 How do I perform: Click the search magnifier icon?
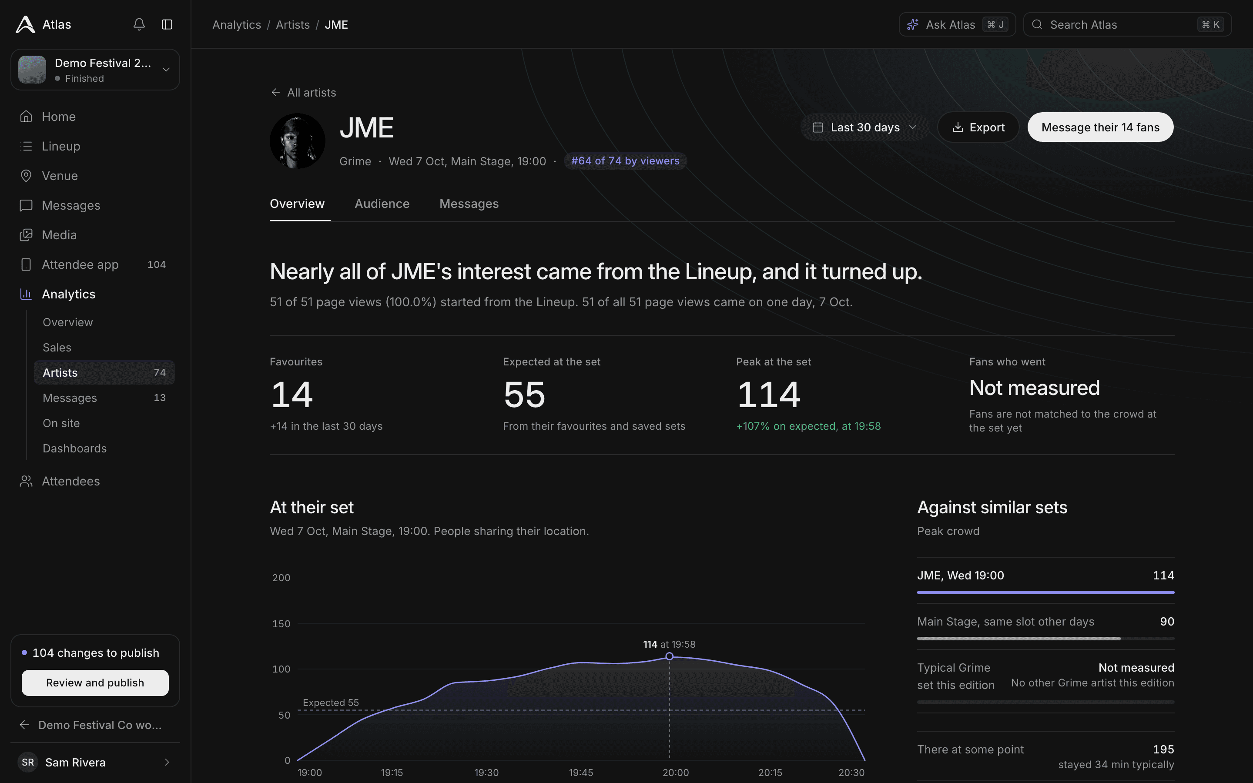(x=1037, y=24)
